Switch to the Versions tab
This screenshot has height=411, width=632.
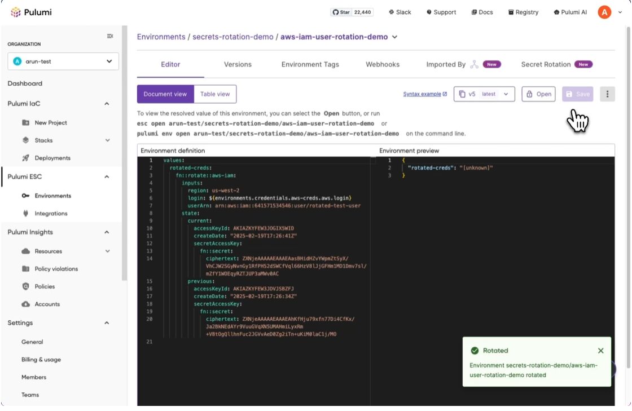[238, 64]
